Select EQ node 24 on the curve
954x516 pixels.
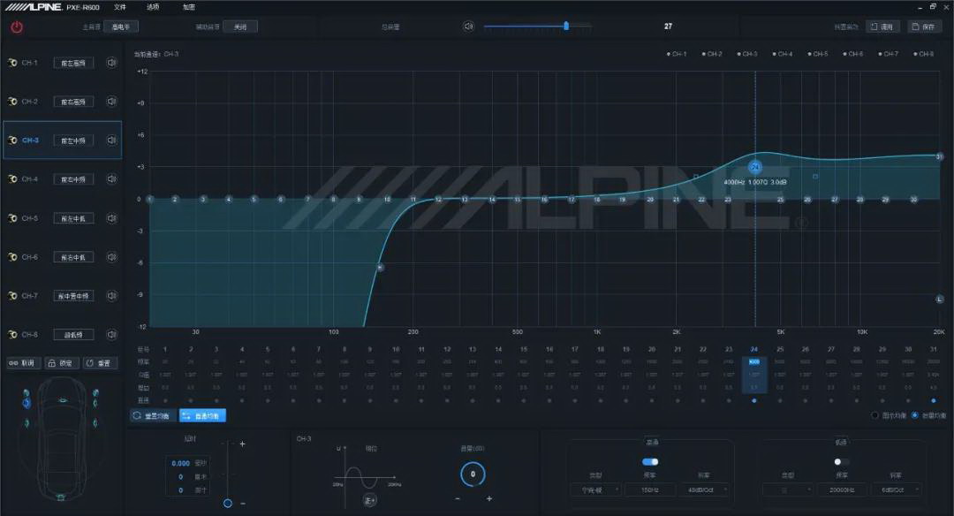755,167
